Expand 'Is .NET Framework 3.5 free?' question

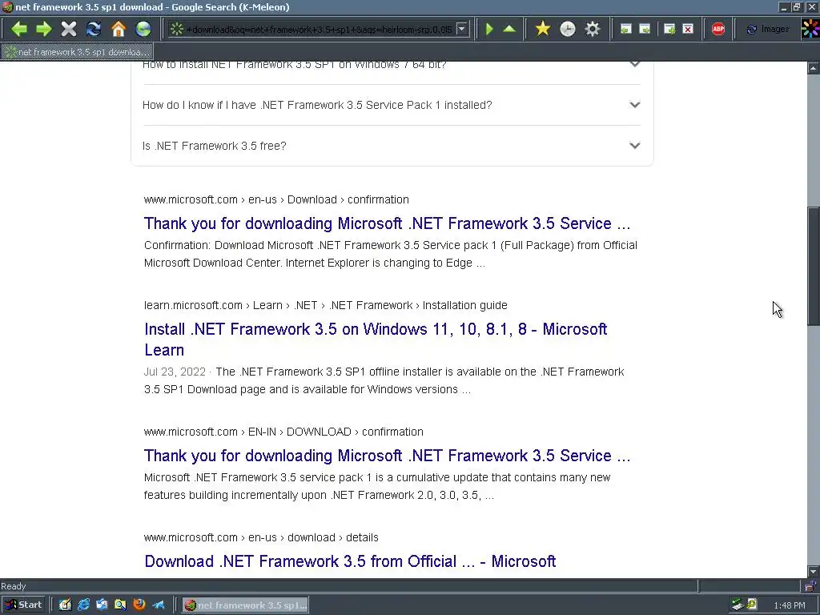391,146
